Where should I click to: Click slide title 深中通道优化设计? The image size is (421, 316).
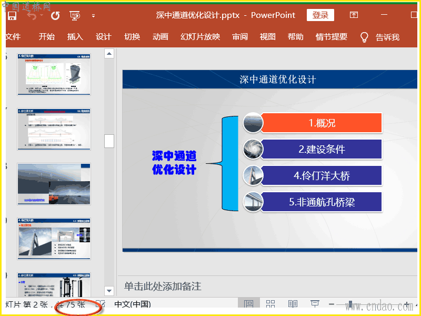(x=278, y=80)
